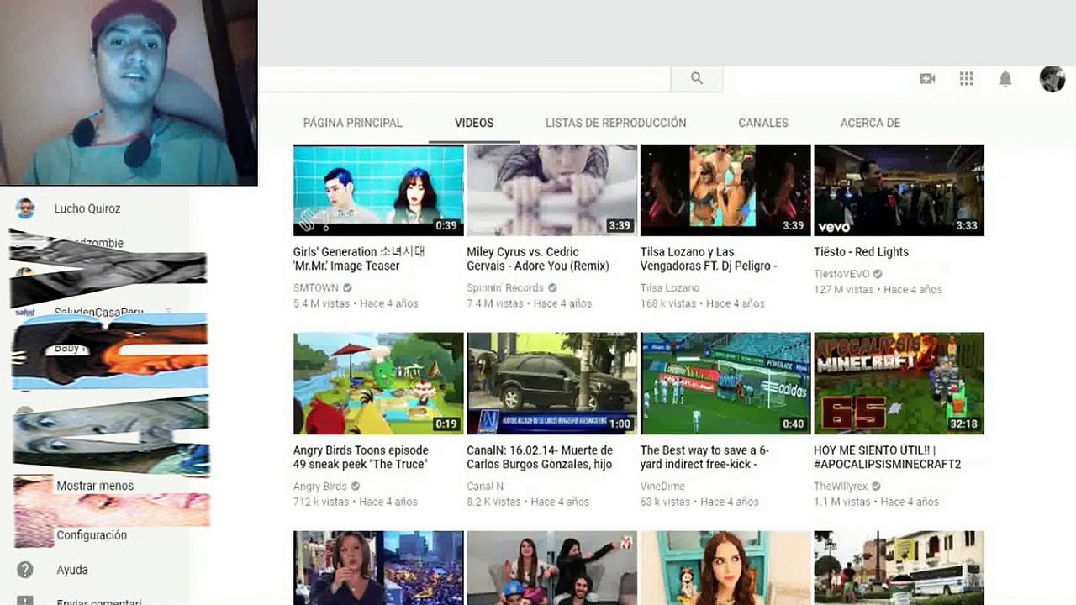Open Tilsa Lozano y Las Vengadoras thumbnail
This screenshot has width=1076, height=605.
click(725, 190)
